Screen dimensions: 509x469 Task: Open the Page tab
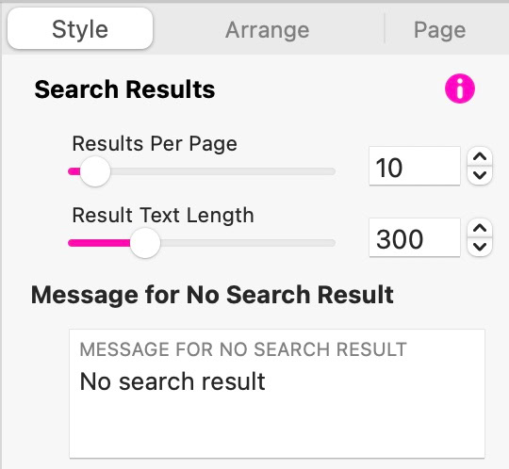(439, 30)
